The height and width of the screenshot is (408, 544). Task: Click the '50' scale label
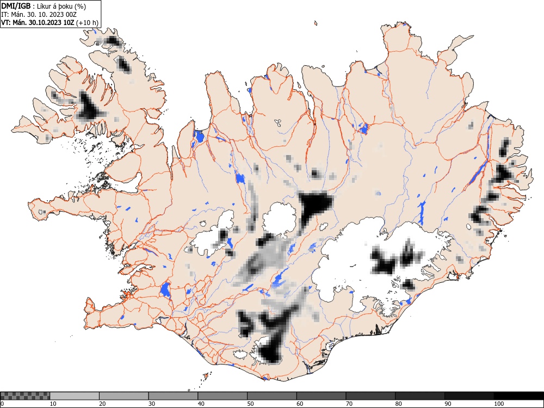[250, 404]
